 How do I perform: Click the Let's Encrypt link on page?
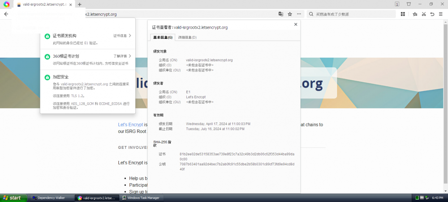click(x=130, y=125)
